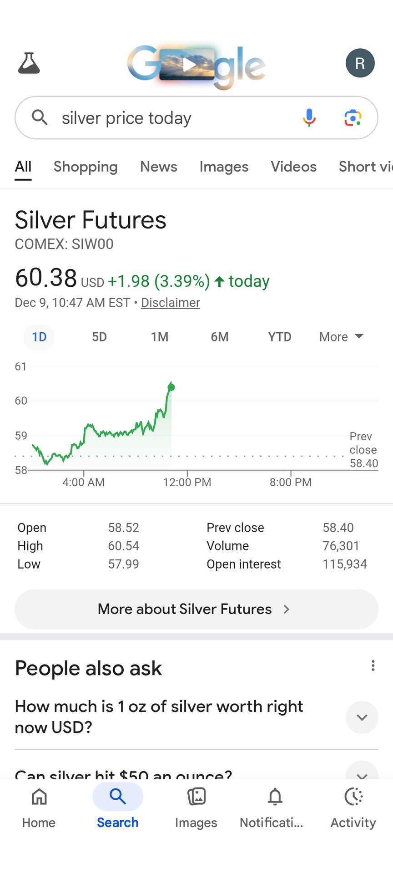Tap the magnifier icon in search bar
The width and height of the screenshot is (393, 874).
pyautogui.click(x=40, y=117)
